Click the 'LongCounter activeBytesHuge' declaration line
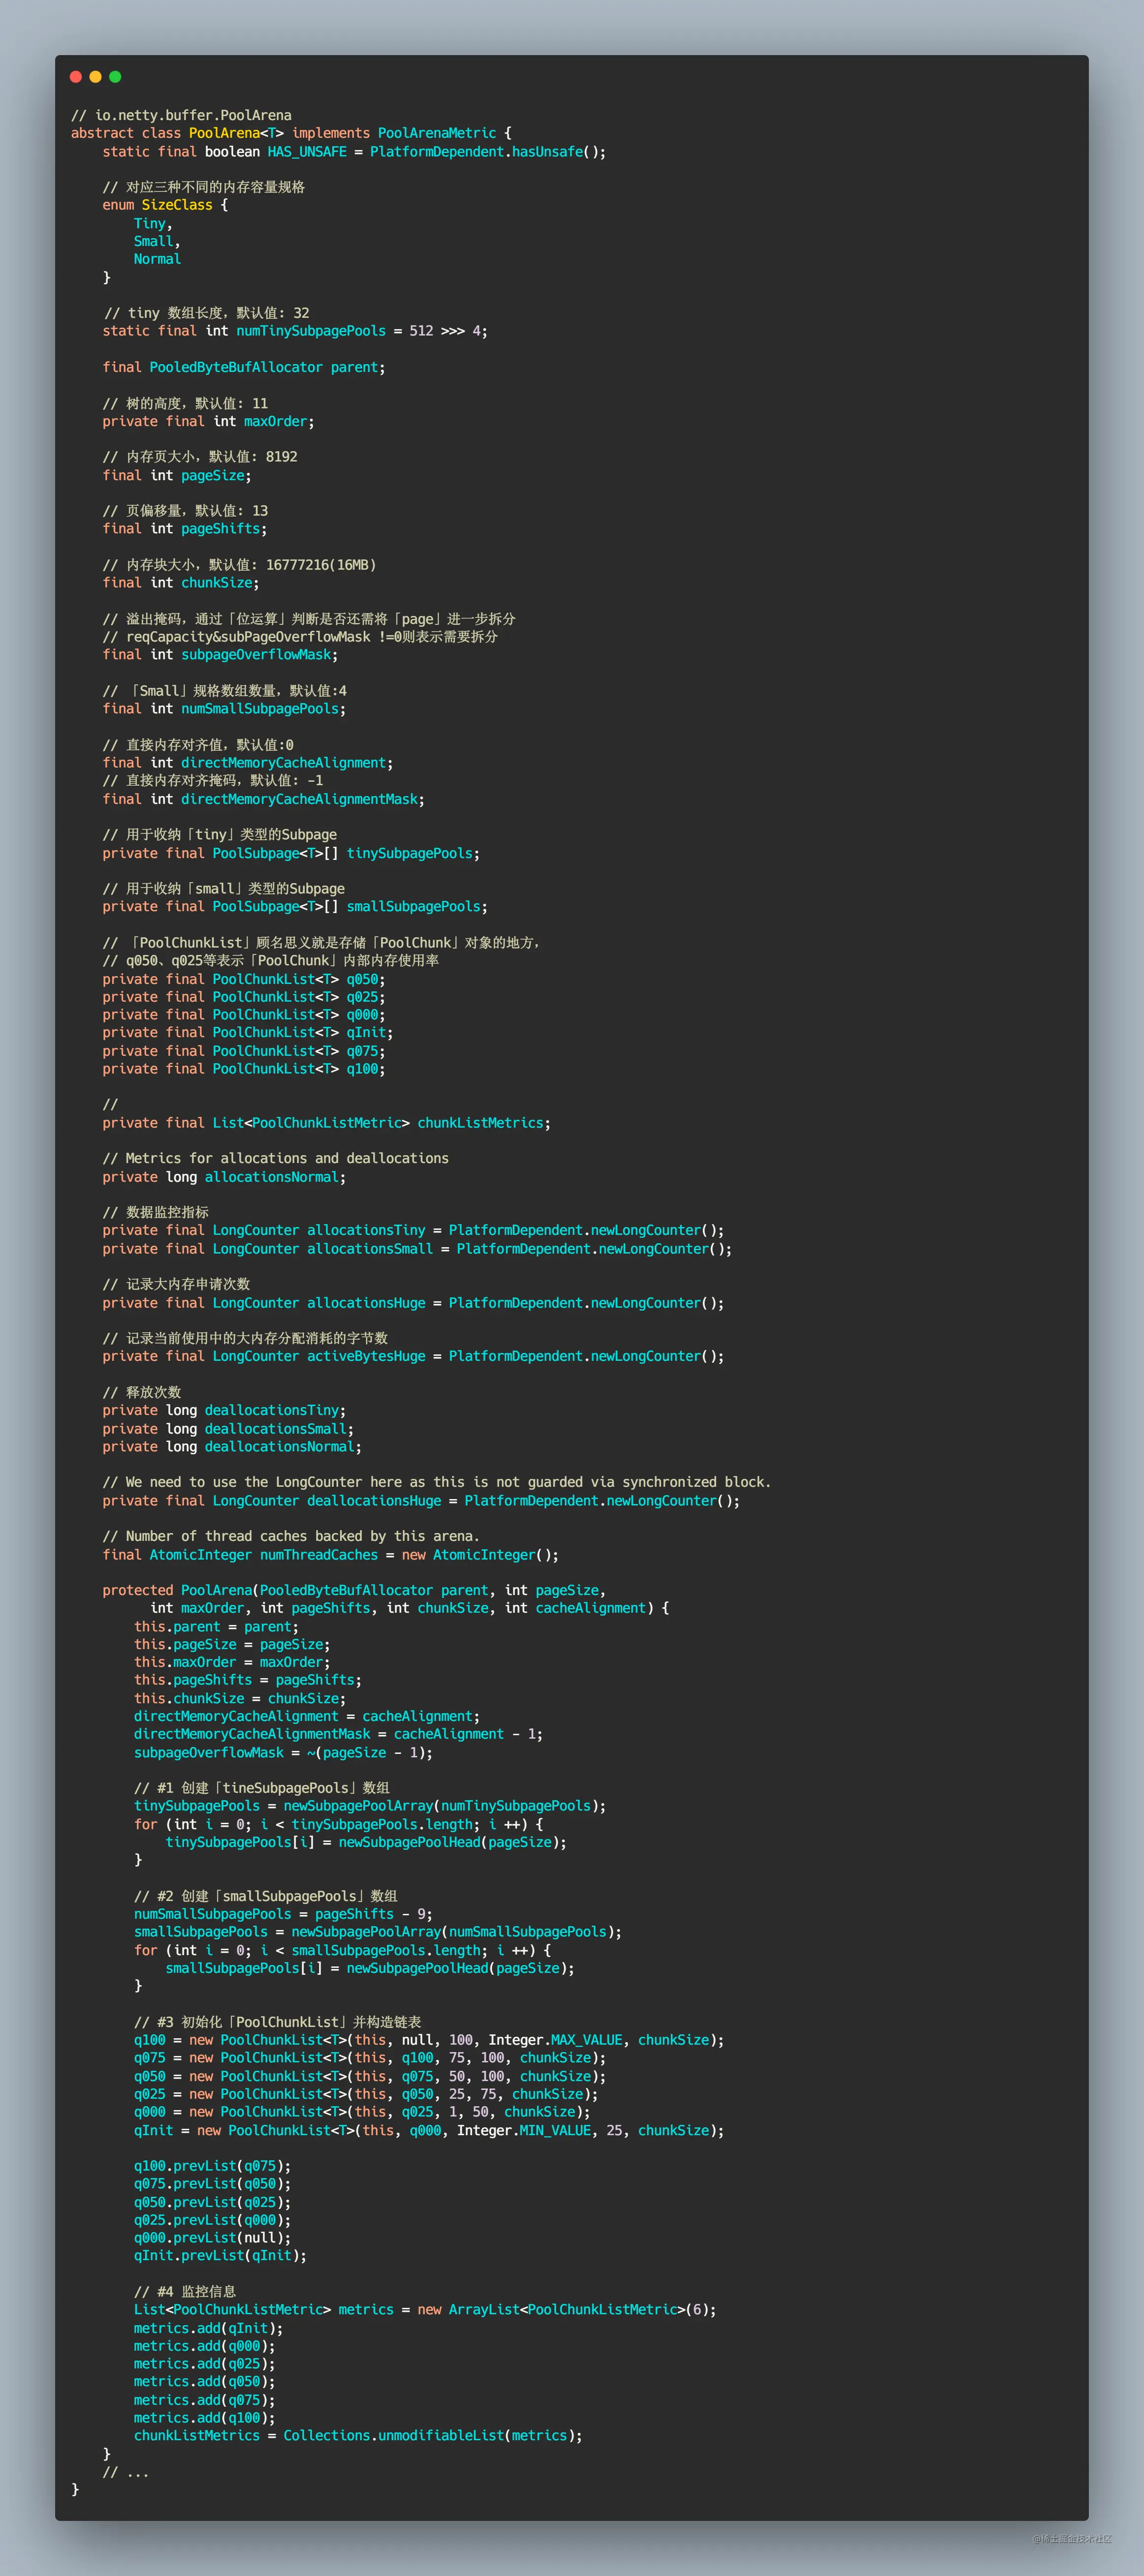The image size is (1144, 2576). click(413, 1356)
